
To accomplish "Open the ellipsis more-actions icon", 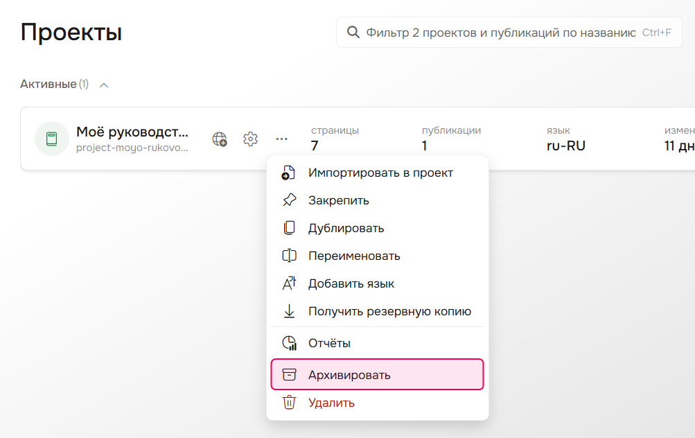I will [x=281, y=139].
